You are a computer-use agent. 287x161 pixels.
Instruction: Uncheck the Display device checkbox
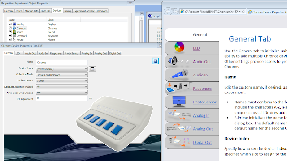pos(10,24)
